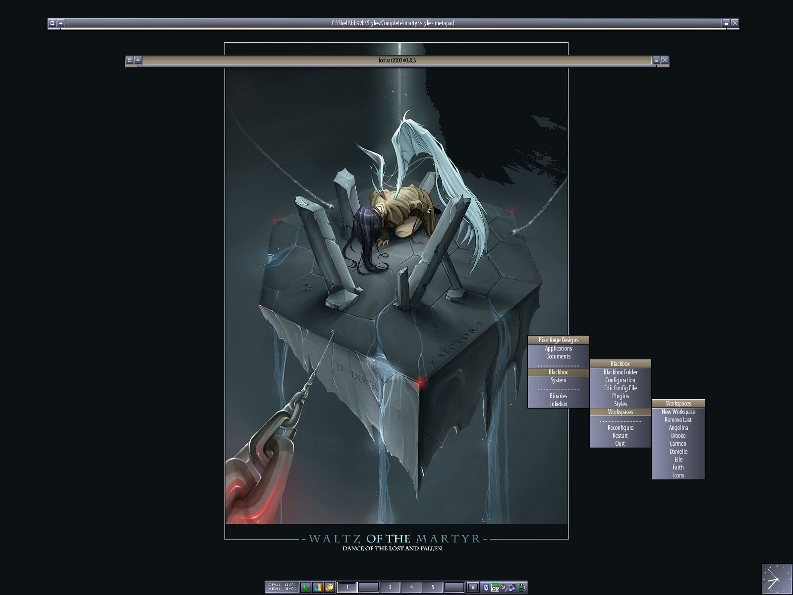The width and height of the screenshot is (793, 595).
Task: Click the up-arrow shade button on foobar2000 titlebar
Action: coord(138,60)
